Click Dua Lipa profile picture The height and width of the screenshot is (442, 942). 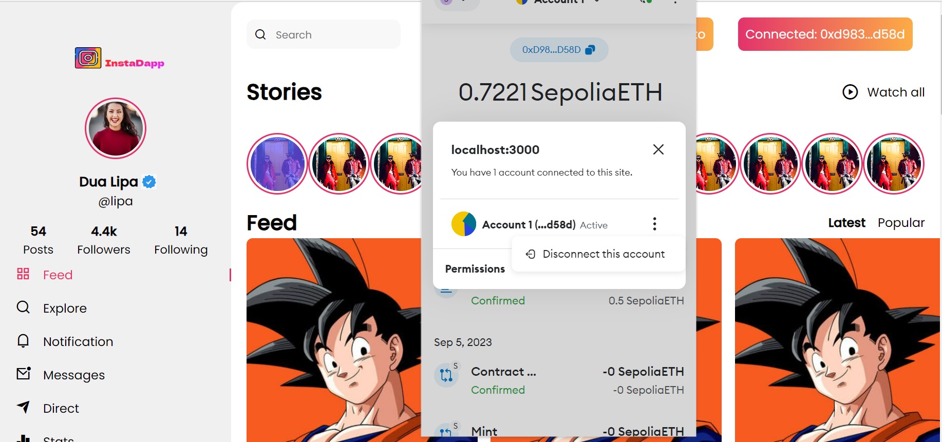116,128
